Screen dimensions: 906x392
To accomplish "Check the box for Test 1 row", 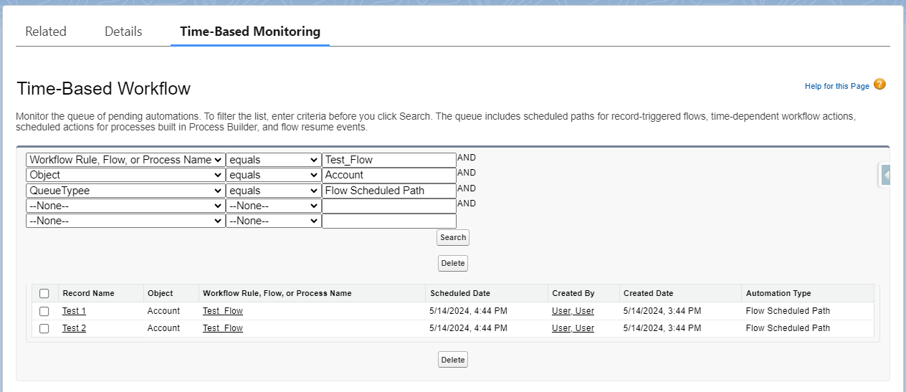I will (x=44, y=311).
